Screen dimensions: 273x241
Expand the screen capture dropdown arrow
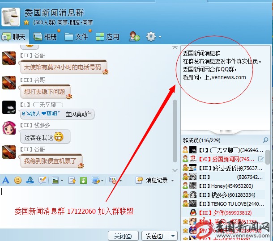[102, 181]
